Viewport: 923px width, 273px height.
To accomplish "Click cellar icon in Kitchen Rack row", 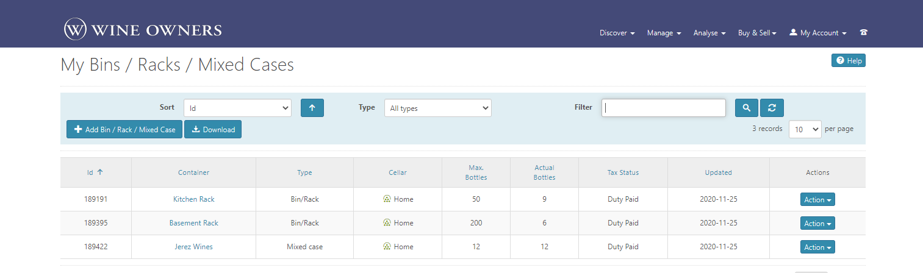I will [x=387, y=199].
